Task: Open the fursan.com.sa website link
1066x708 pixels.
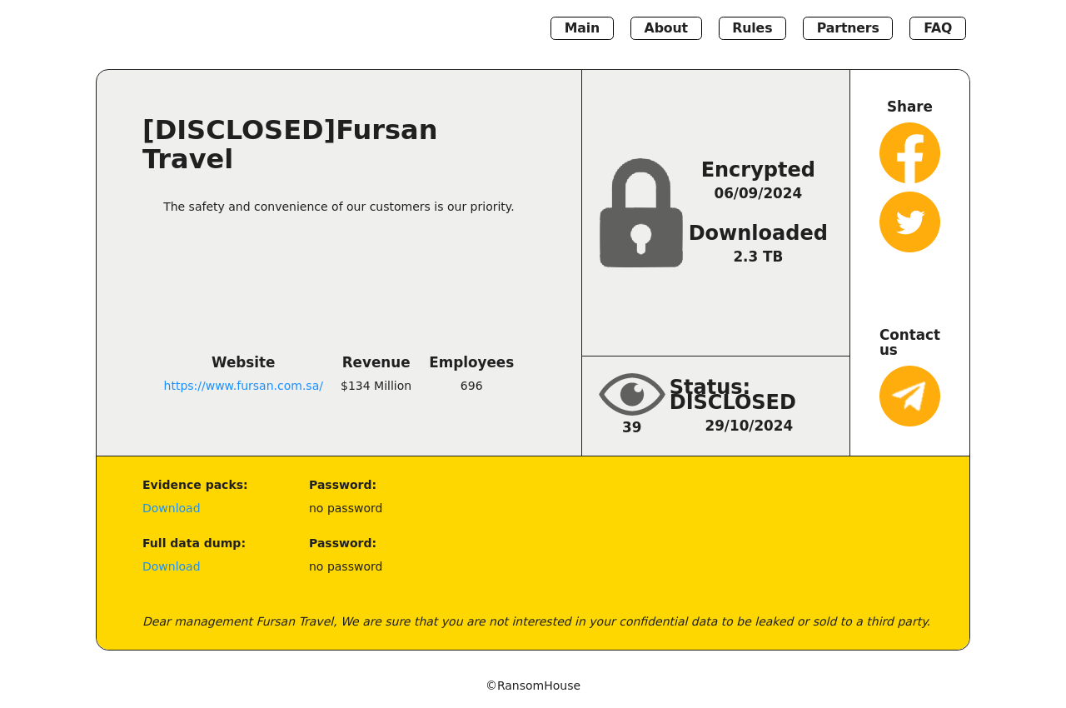Action: pyautogui.click(x=243, y=386)
